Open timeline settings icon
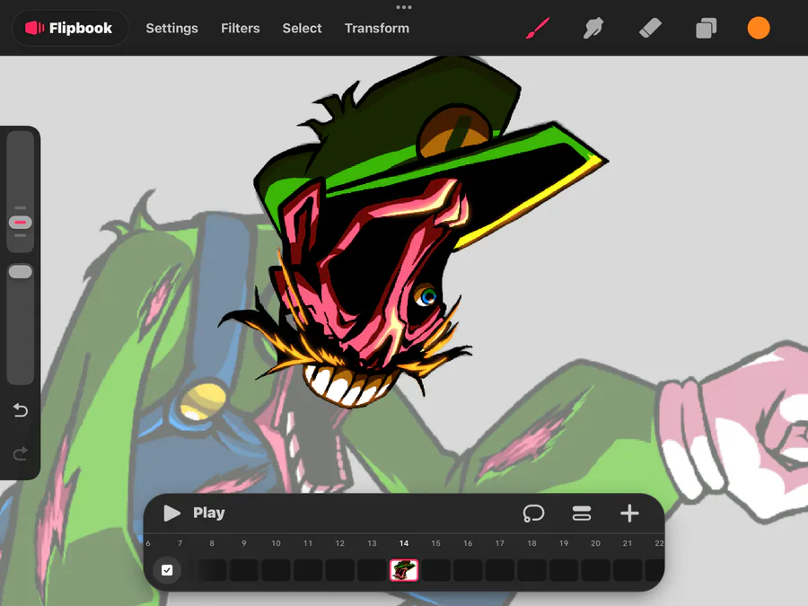The height and width of the screenshot is (606, 808). [x=581, y=514]
